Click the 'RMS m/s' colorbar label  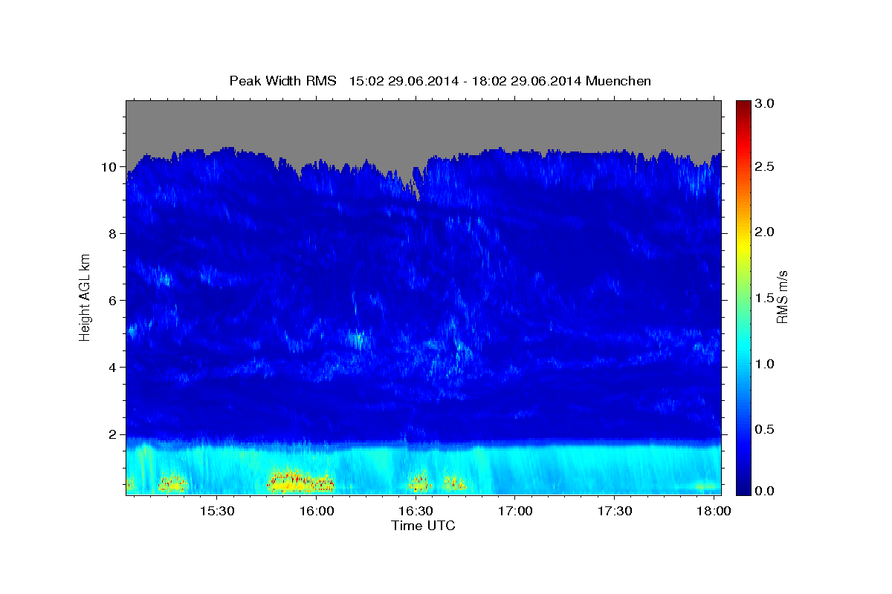pyautogui.click(x=782, y=296)
